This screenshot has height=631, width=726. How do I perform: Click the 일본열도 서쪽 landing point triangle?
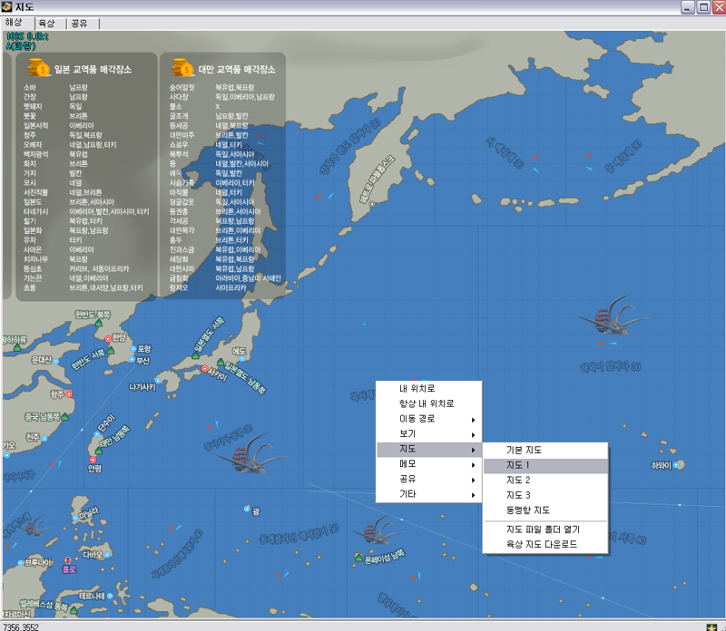(195, 355)
